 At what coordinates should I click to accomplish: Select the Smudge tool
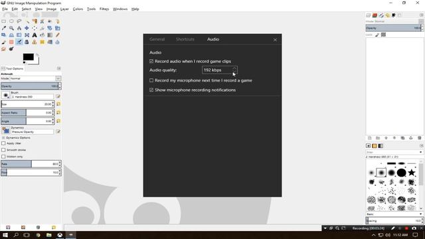(x=4, y=49)
